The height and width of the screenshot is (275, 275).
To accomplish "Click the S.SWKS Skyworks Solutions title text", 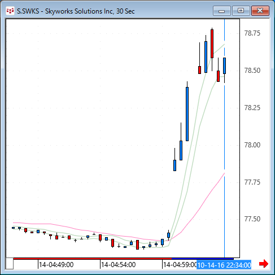I will 76,11.
